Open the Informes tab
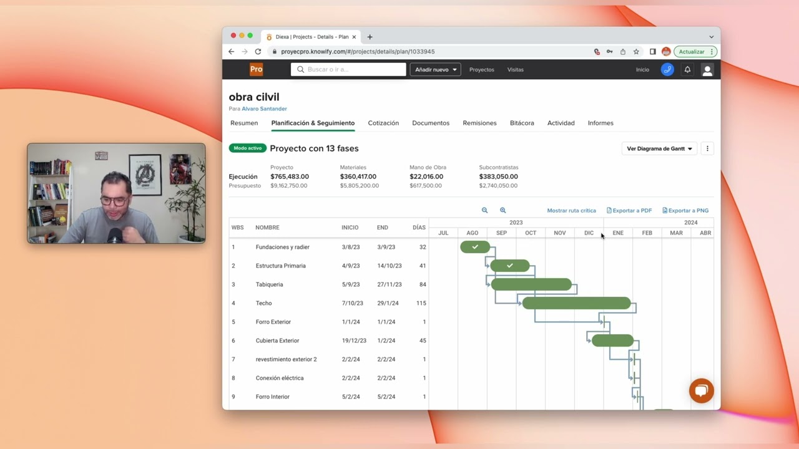This screenshot has width=799, height=449. click(x=600, y=123)
